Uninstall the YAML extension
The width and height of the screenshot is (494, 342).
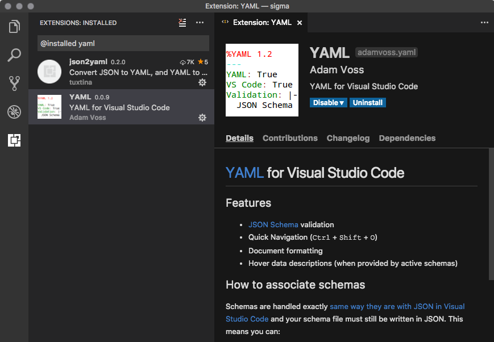click(367, 103)
